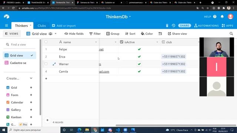Click Add or import
The width and height of the screenshot is (237, 133).
click(x=64, y=25)
